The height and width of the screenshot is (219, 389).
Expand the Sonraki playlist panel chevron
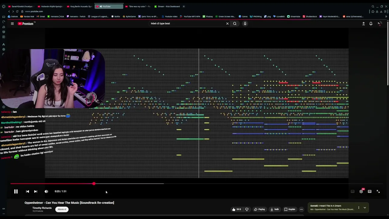click(365, 208)
